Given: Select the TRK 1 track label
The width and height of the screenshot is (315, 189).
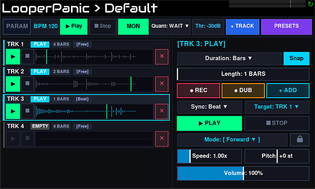Looking at the screenshot, I should (15, 44).
